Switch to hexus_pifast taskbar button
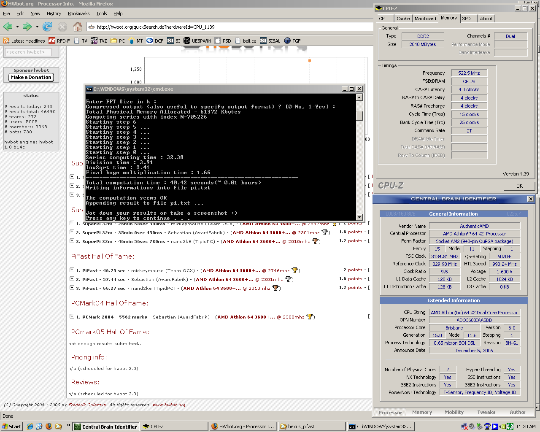The height and width of the screenshot is (432, 540). click(312, 427)
